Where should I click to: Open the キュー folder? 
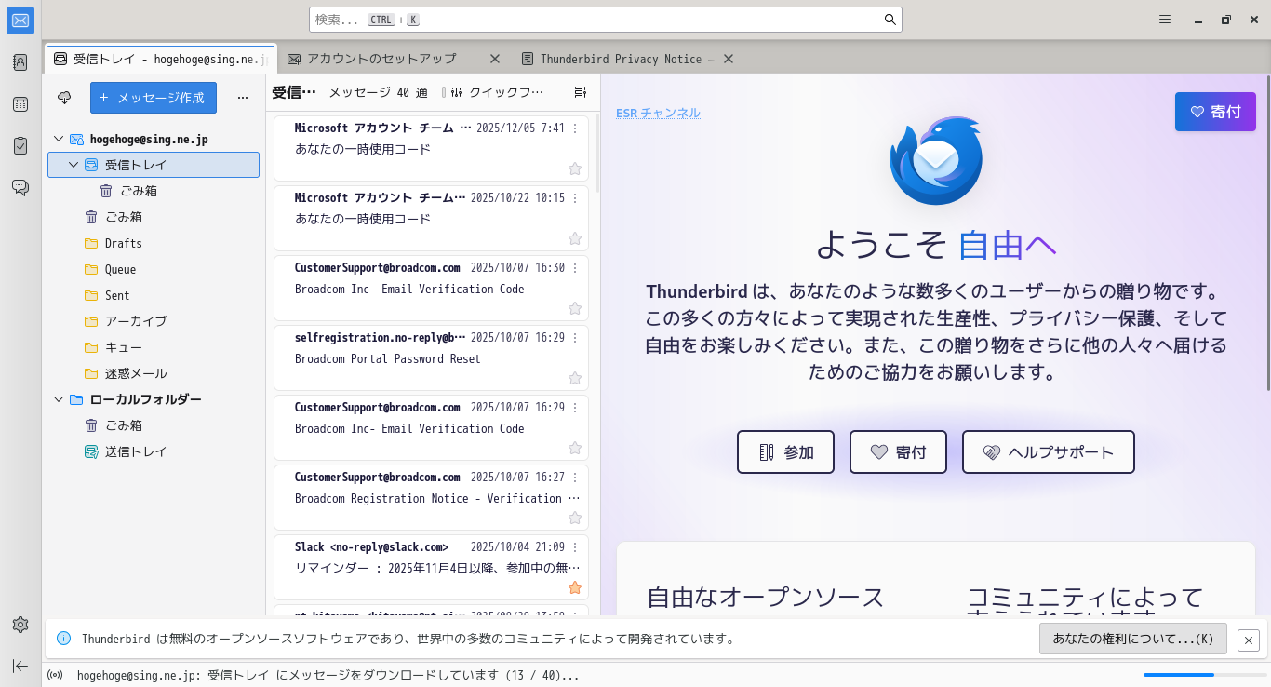coord(154,347)
